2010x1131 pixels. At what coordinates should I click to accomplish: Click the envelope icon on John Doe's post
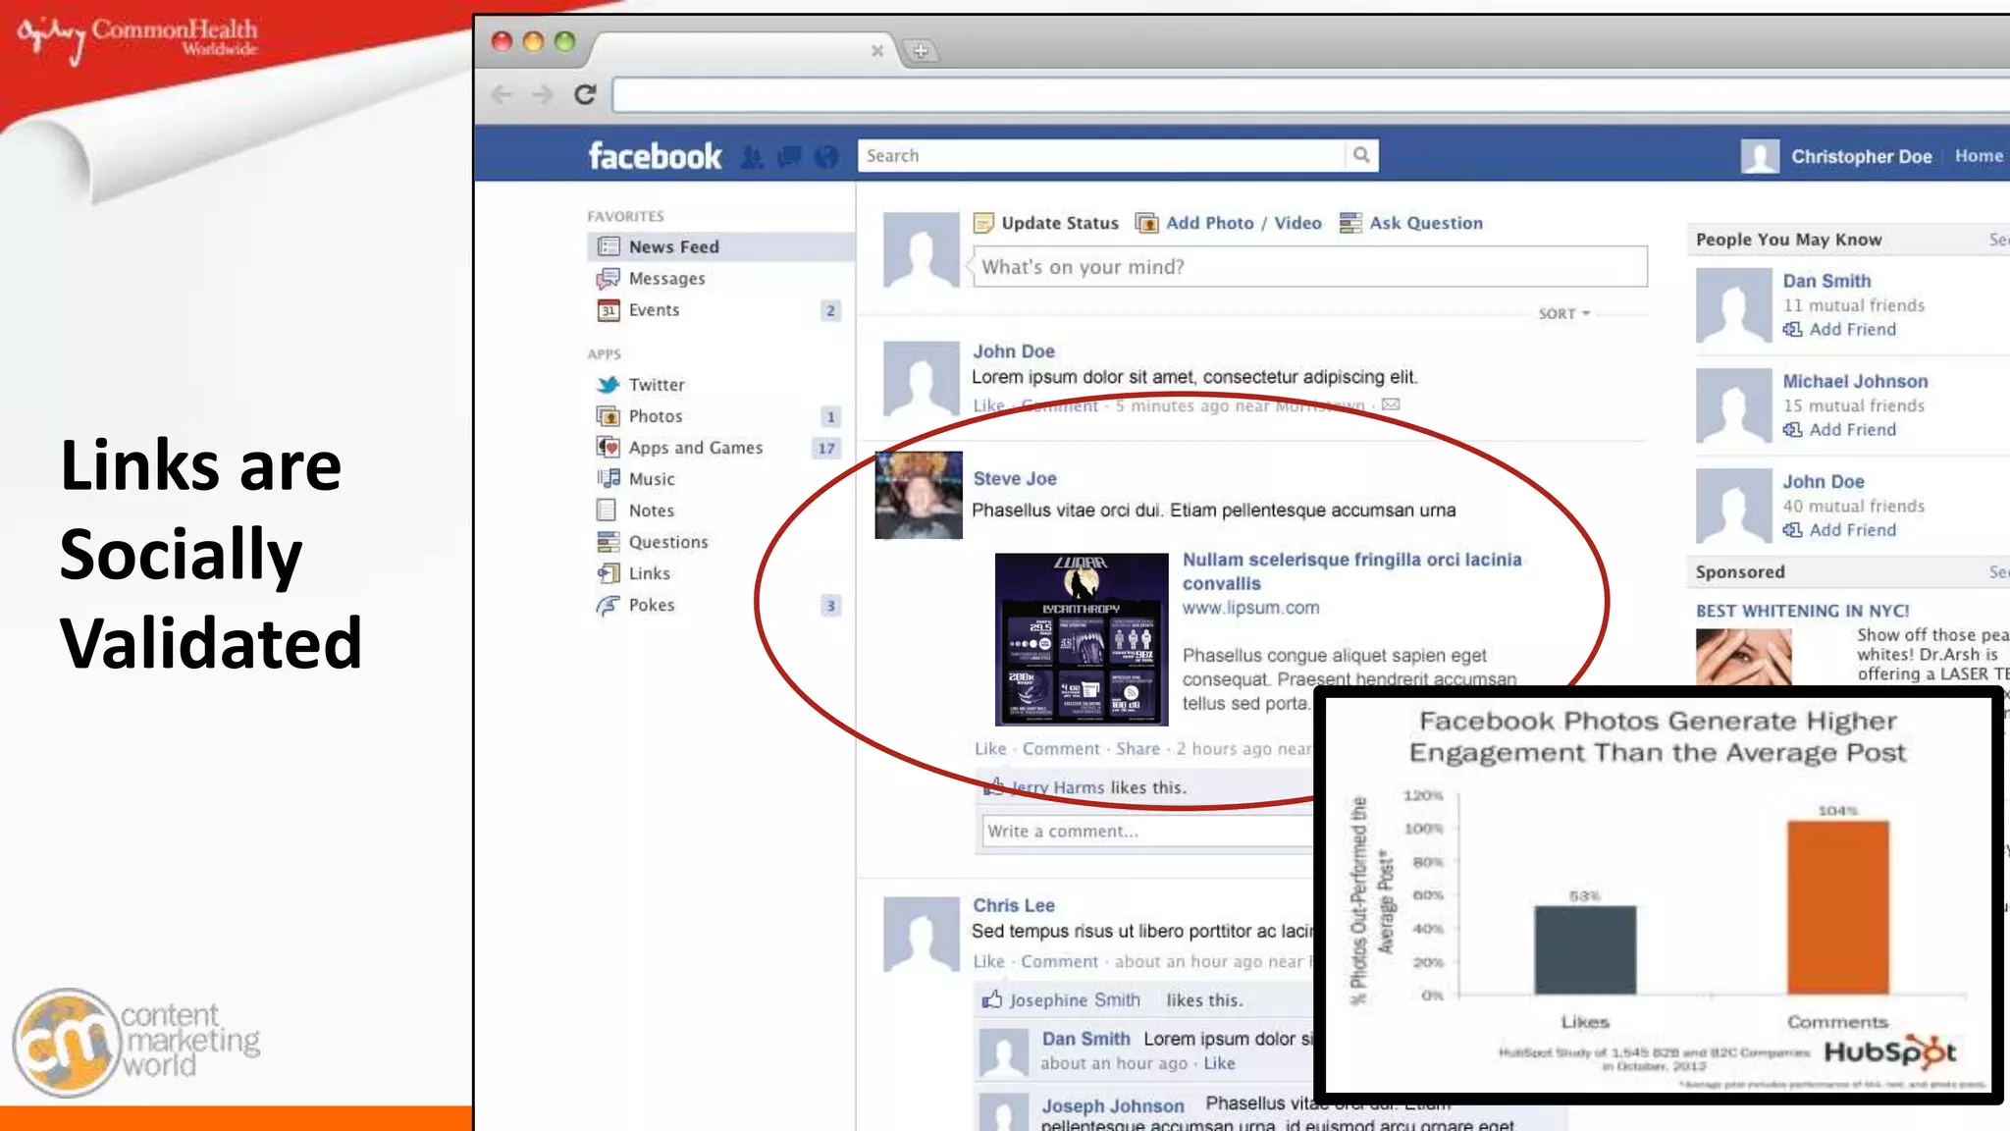(1391, 404)
